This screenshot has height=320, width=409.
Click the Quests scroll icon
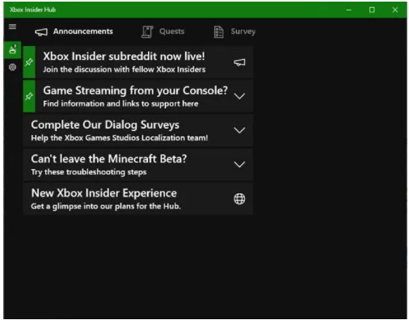(x=147, y=32)
